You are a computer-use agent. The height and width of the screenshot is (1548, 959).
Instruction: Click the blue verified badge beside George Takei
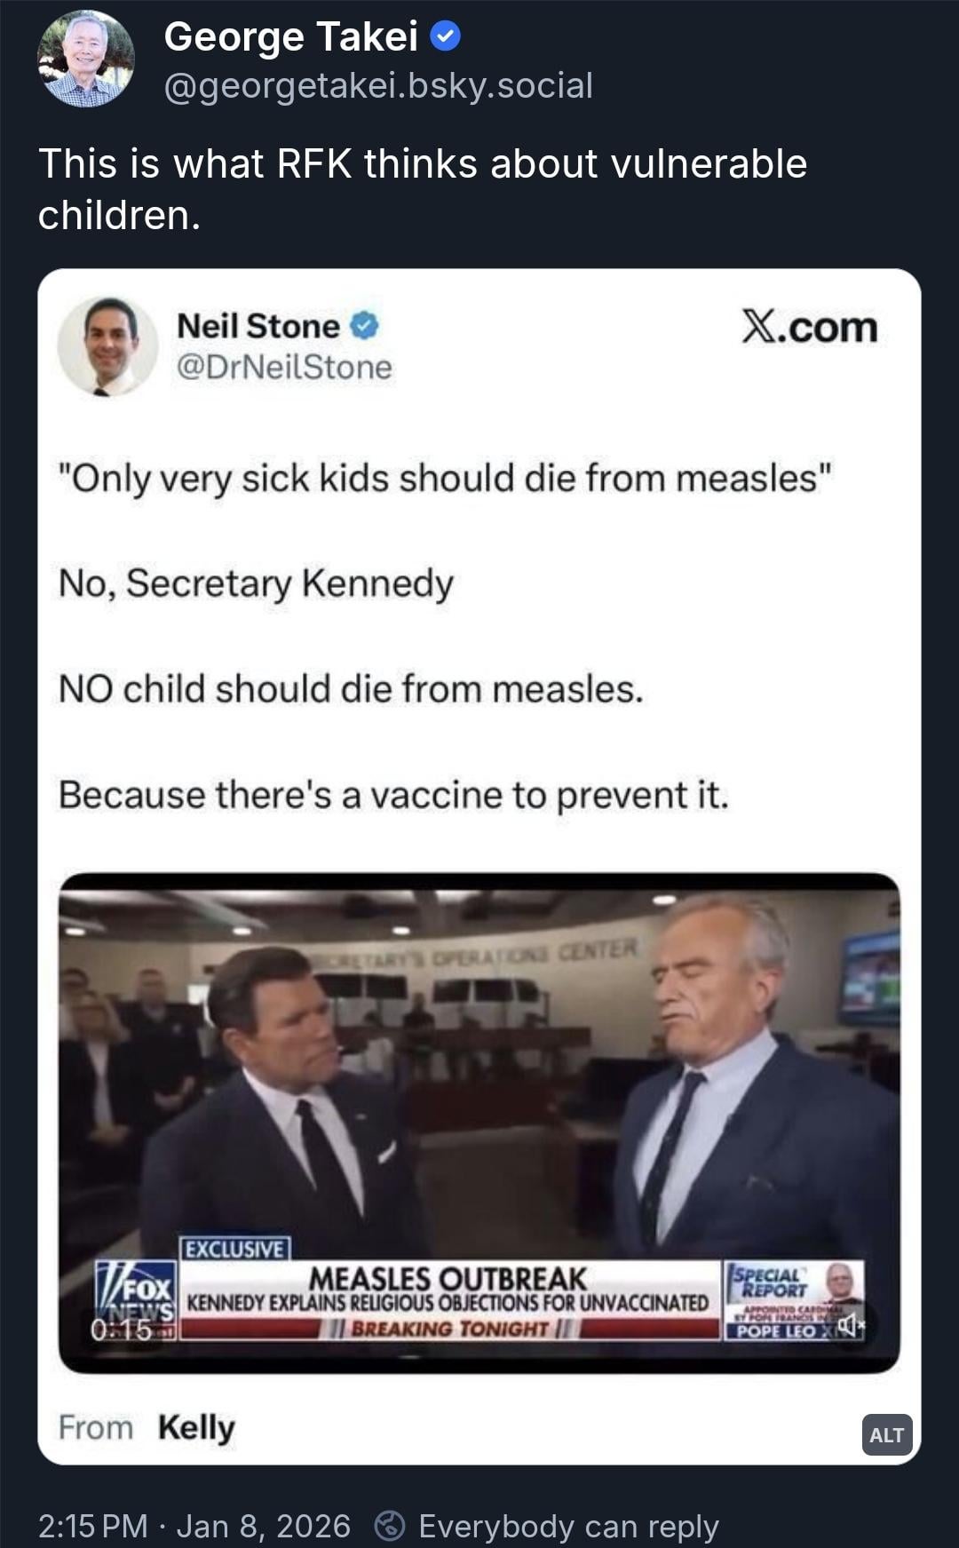click(x=445, y=36)
